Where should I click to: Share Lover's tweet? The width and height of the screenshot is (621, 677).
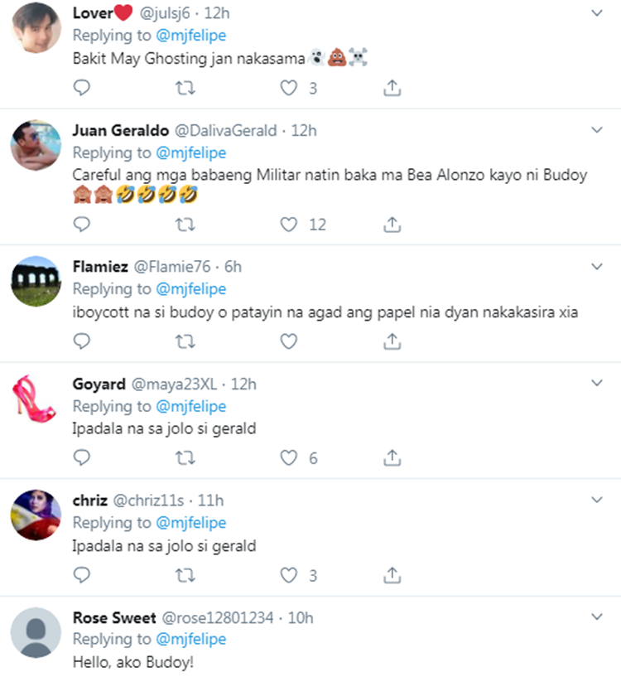pos(393,88)
